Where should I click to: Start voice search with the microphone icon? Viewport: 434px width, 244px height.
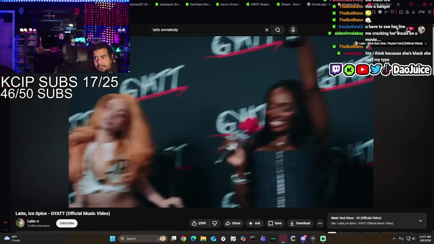click(x=293, y=30)
